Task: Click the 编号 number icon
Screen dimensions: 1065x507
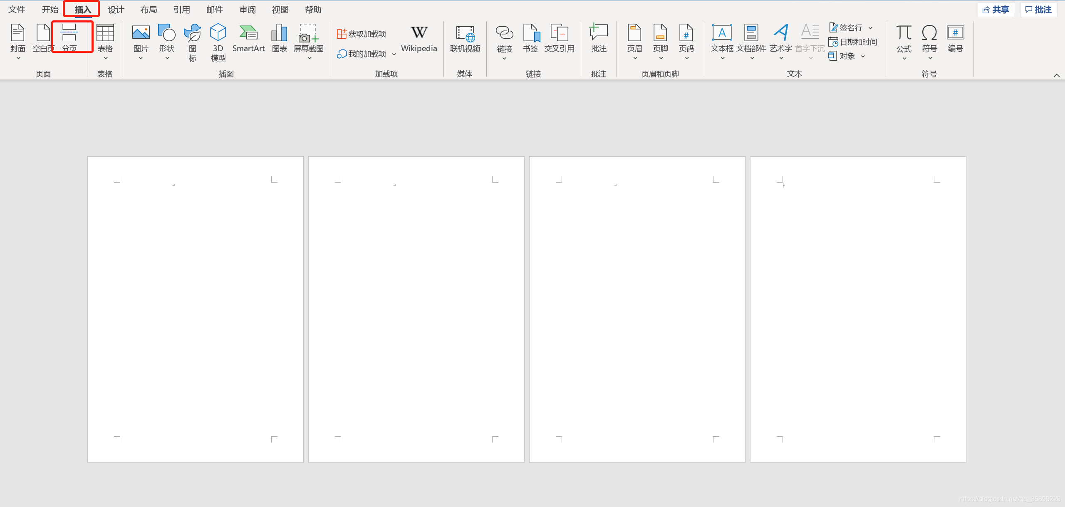Action: 955,38
